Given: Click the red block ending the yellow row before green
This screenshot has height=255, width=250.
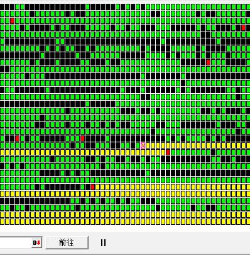Looking at the screenshot, I should (168, 152).
